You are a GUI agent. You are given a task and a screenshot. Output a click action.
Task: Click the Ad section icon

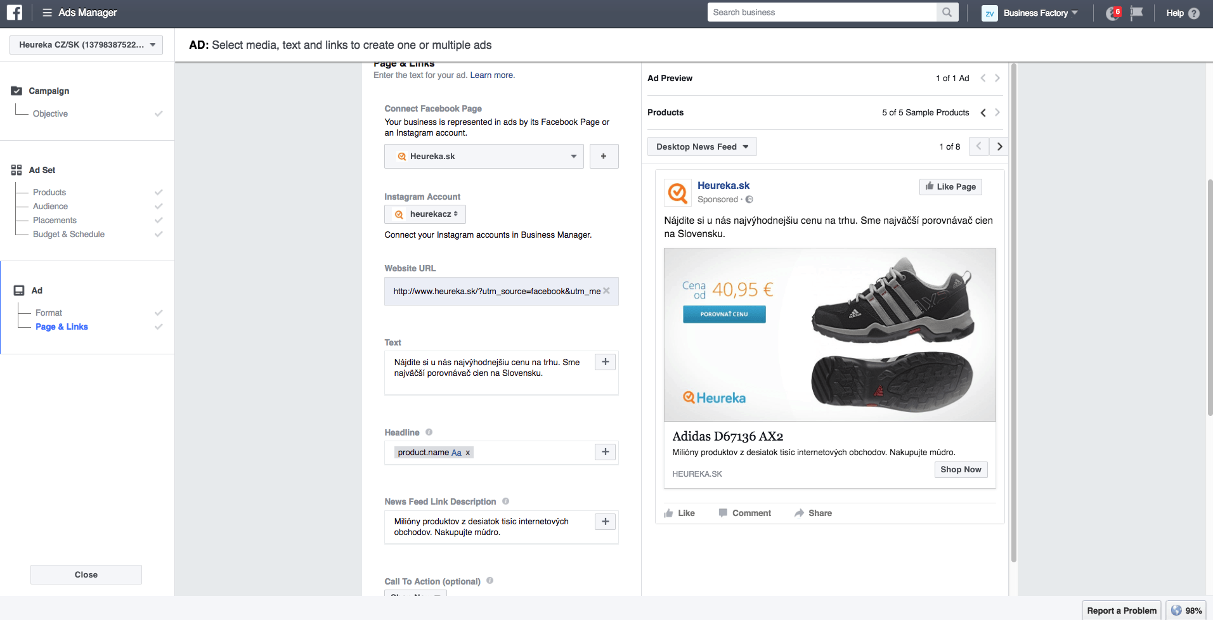[19, 290]
